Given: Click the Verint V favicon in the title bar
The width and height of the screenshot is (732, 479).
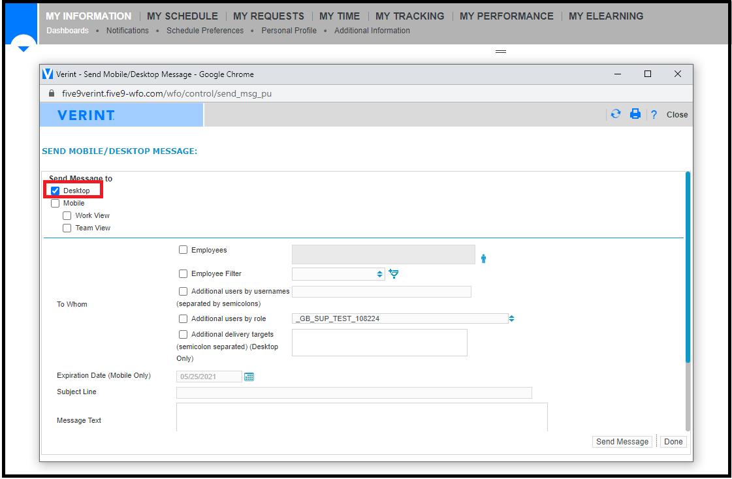Looking at the screenshot, I should pos(48,74).
